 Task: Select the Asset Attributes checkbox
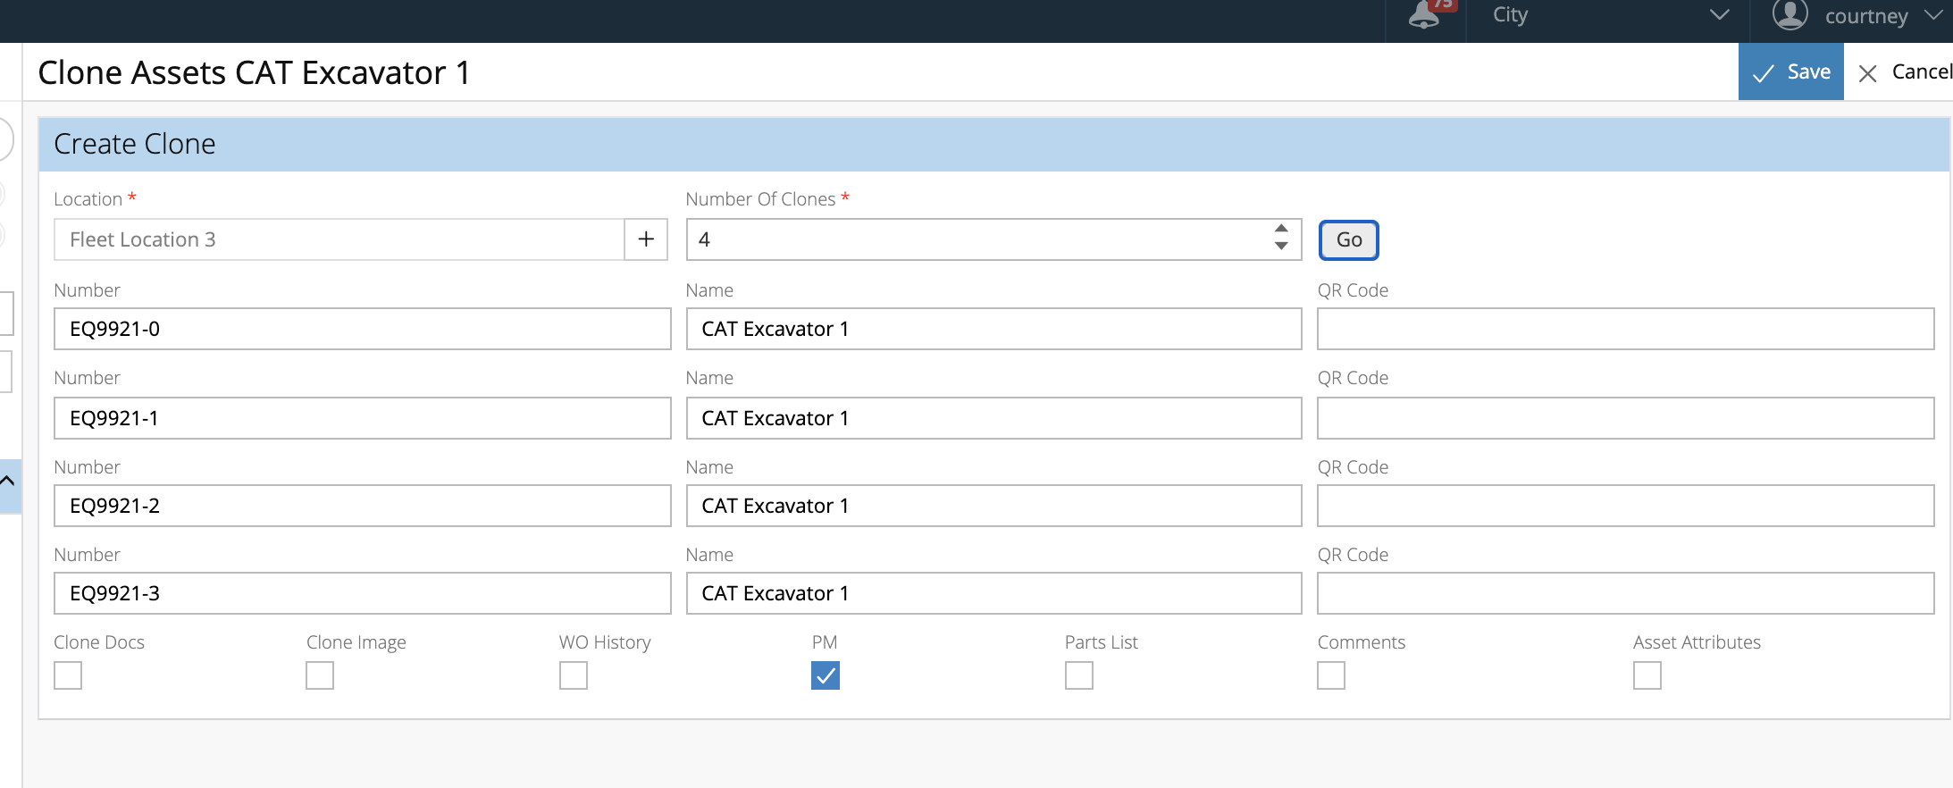pyautogui.click(x=1647, y=675)
